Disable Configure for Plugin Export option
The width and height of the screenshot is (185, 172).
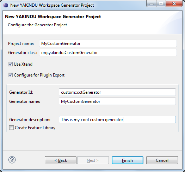(10, 75)
